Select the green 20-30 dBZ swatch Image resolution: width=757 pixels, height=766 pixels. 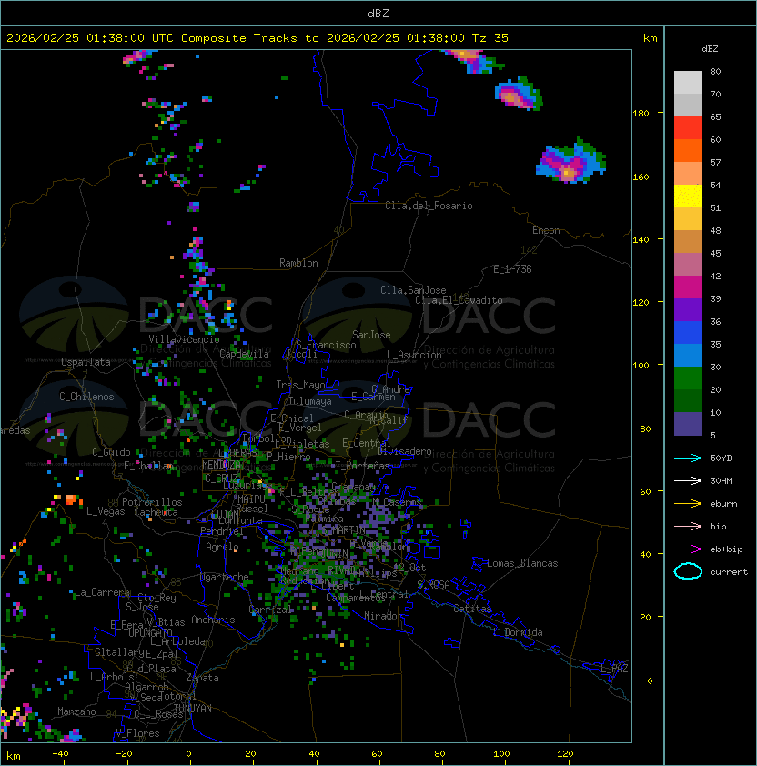688,378
